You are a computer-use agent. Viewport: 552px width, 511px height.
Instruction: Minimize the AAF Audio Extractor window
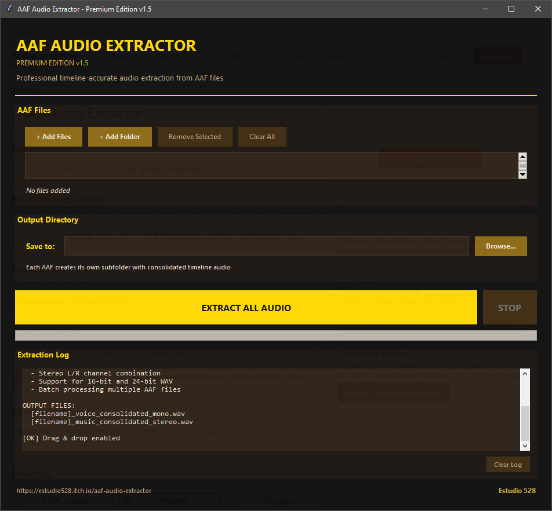pyautogui.click(x=485, y=9)
